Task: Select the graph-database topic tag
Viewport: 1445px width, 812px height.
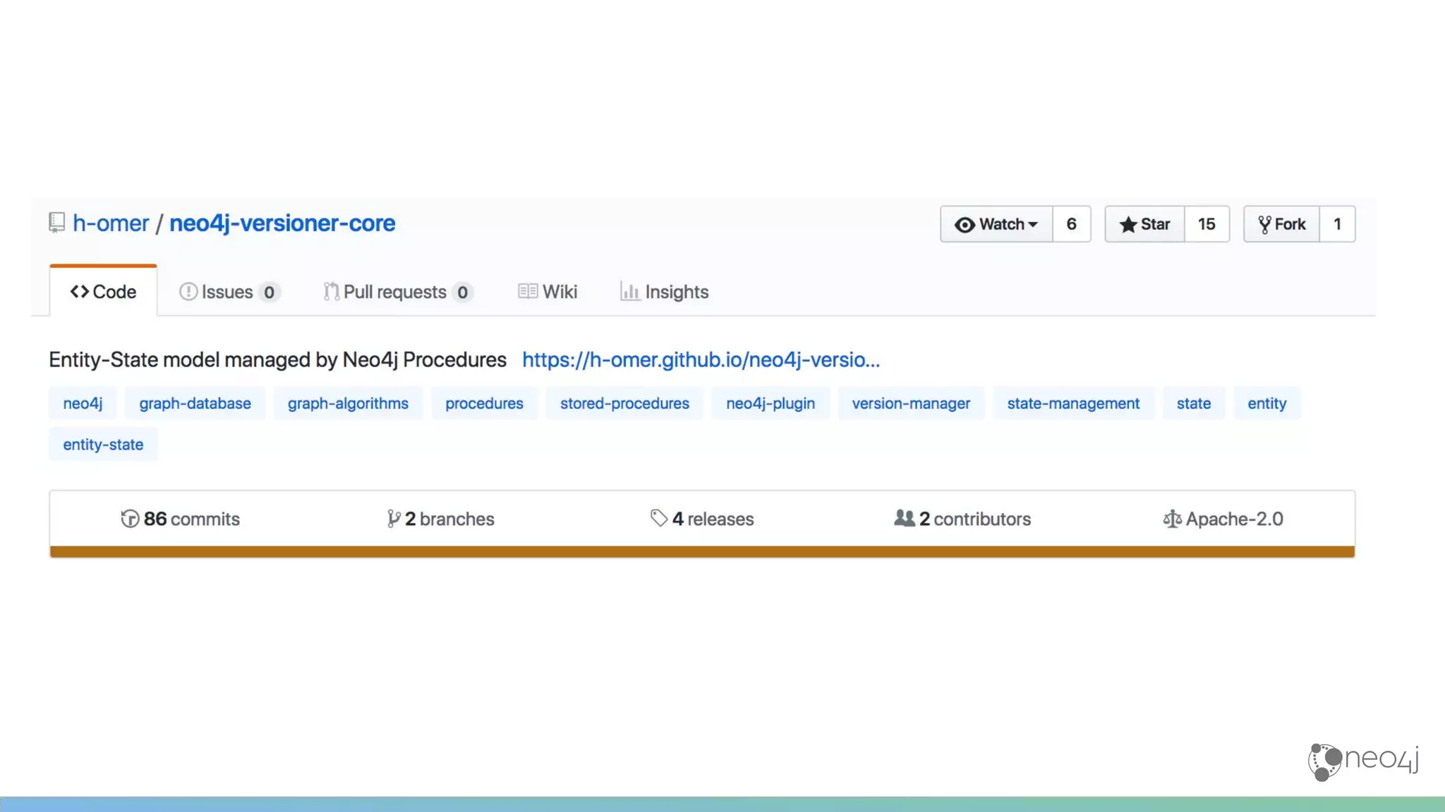Action: 195,403
